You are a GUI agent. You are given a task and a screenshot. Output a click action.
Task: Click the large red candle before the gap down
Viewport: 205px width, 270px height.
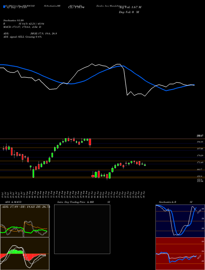[x=90, y=142]
